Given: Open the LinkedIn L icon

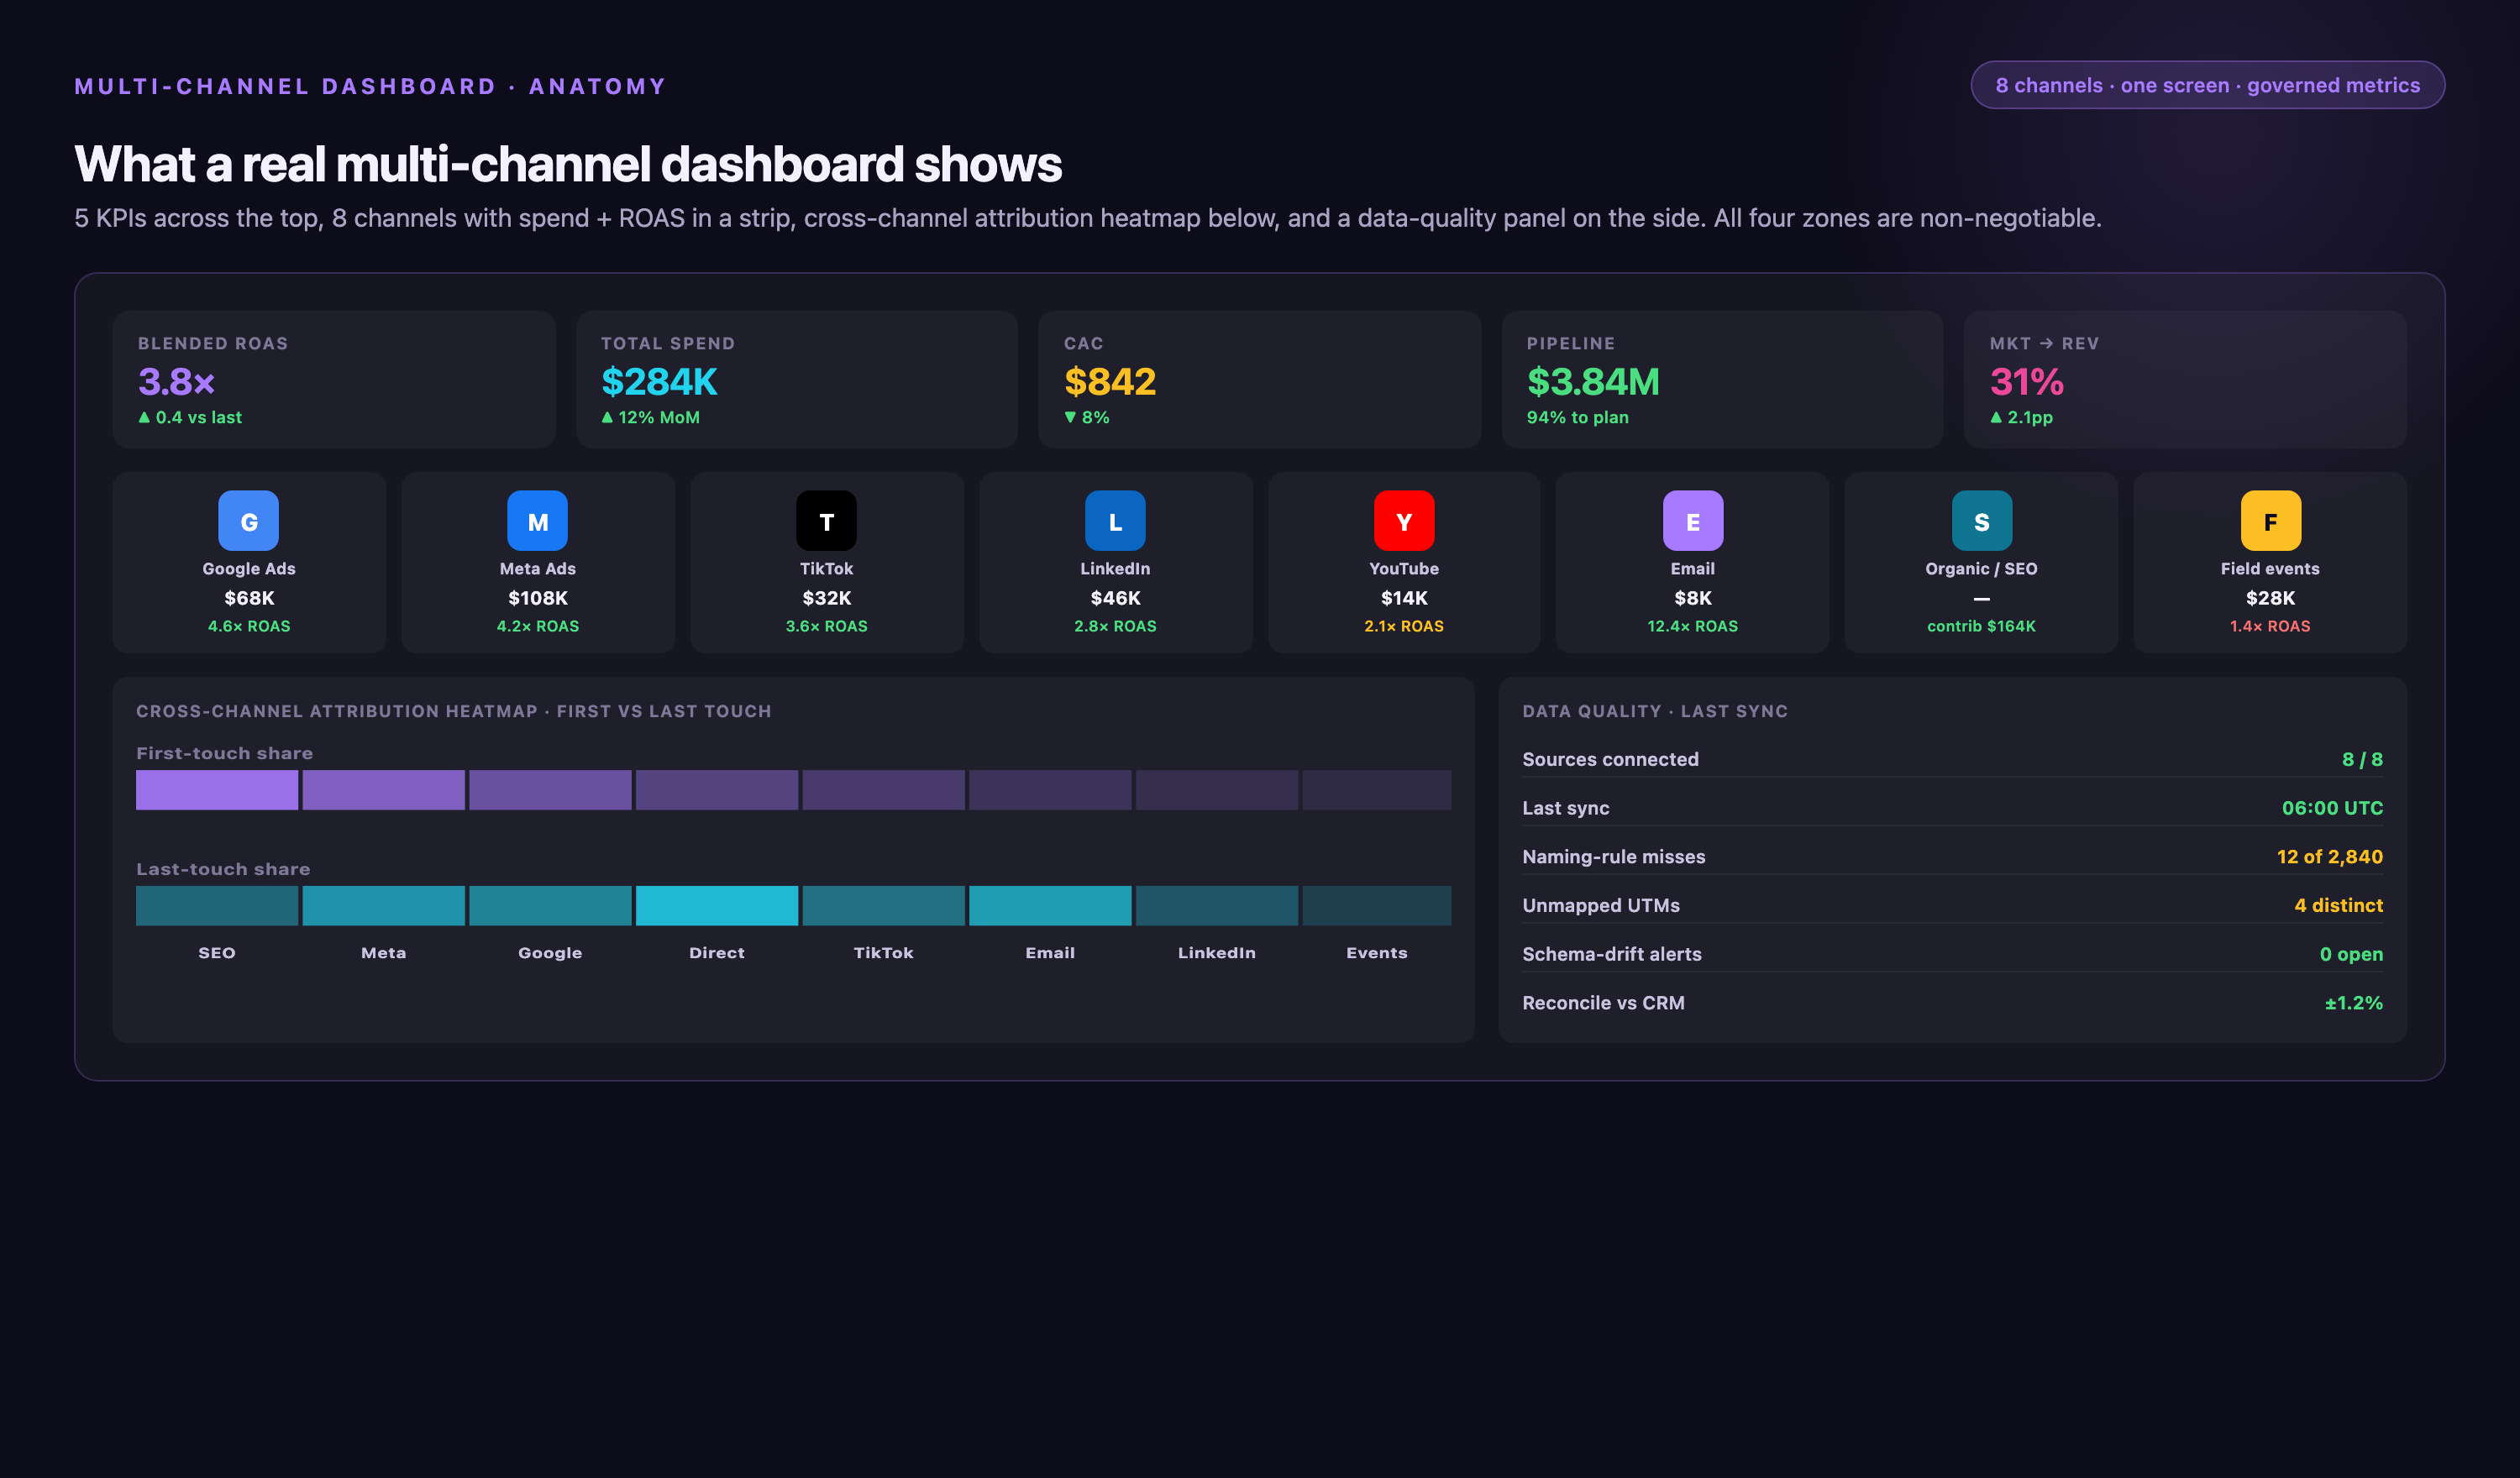Looking at the screenshot, I should (x=1115, y=521).
